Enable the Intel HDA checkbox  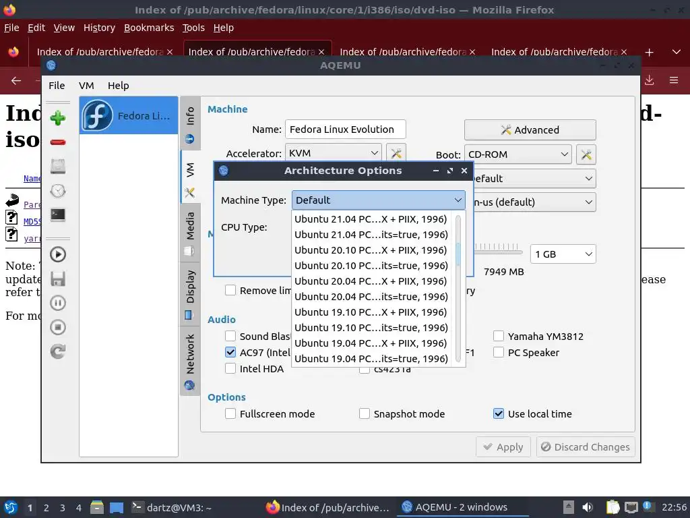pyautogui.click(x=230, y=369)
